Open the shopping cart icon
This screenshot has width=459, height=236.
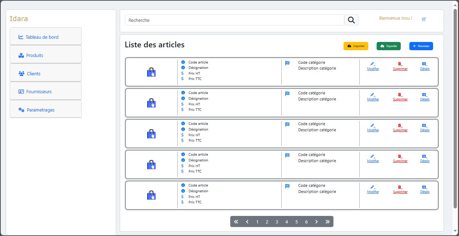click(424, 19)
